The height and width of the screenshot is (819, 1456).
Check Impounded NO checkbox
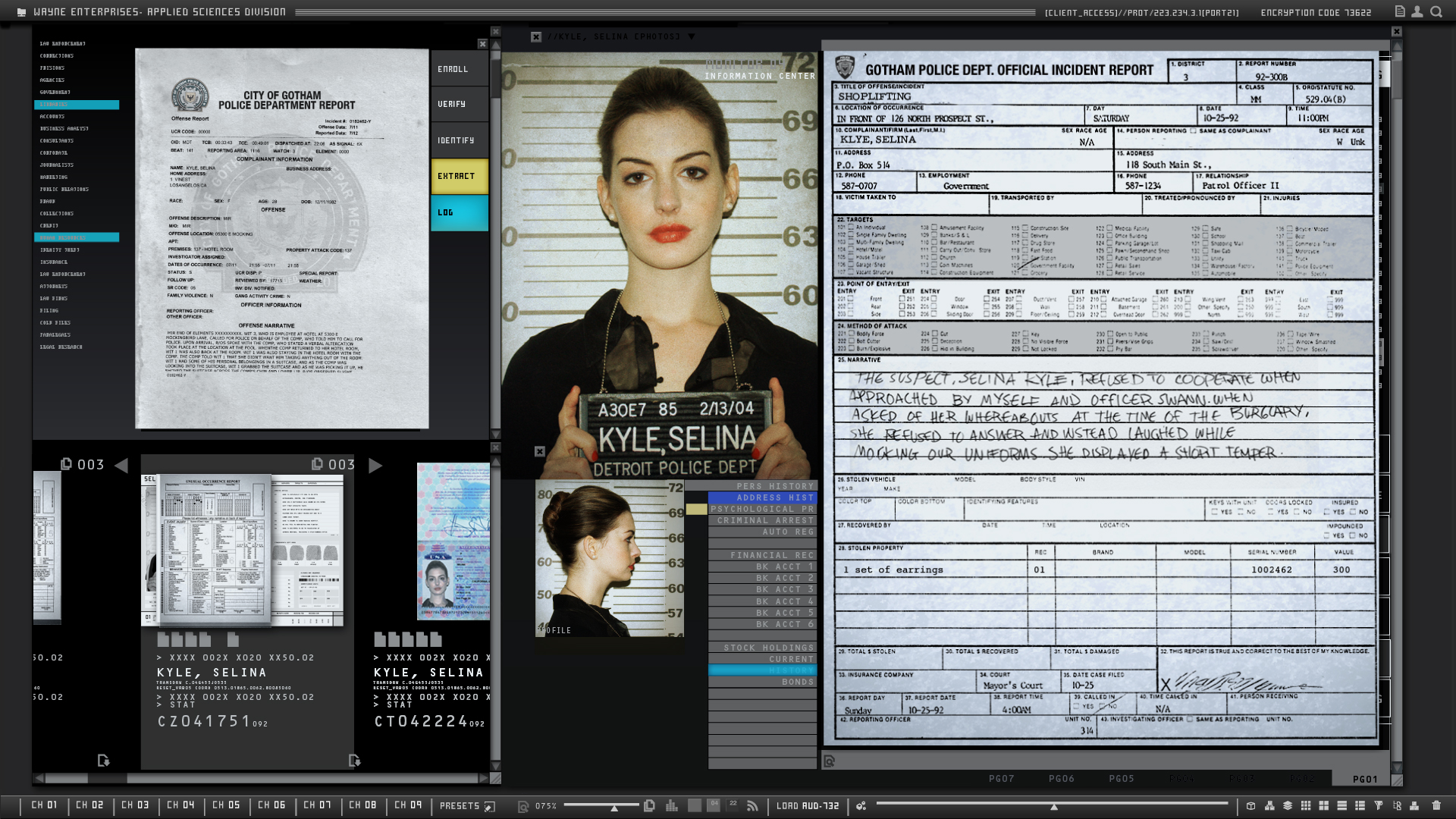[1352, 535]
